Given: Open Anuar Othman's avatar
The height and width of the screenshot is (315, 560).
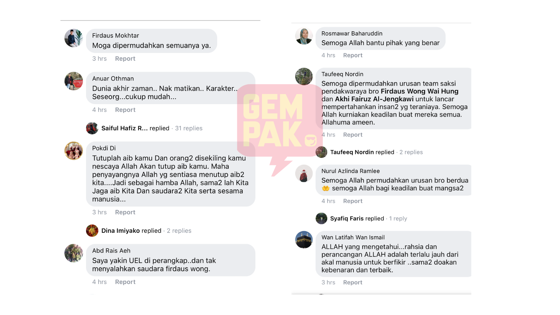Looking at the screenshot, I should point(73,81).
